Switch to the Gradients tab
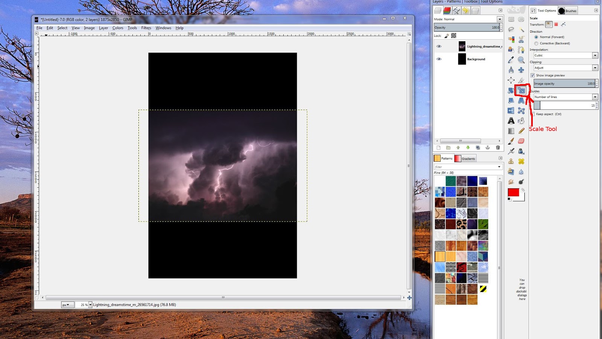This screenshot has width=602, height=339. tap(465, 158)
